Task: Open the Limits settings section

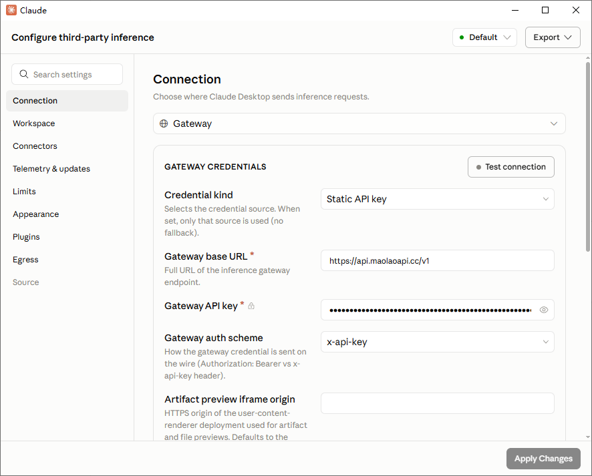Action: 67,191
